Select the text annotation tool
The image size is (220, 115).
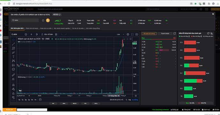coord(13,57)
